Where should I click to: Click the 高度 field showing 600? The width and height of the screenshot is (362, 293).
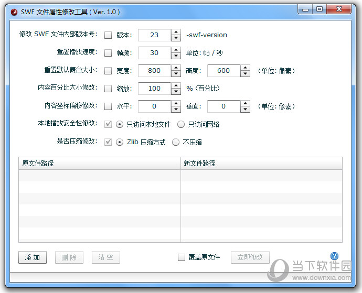pyautogui.click(x=223, y=71)
